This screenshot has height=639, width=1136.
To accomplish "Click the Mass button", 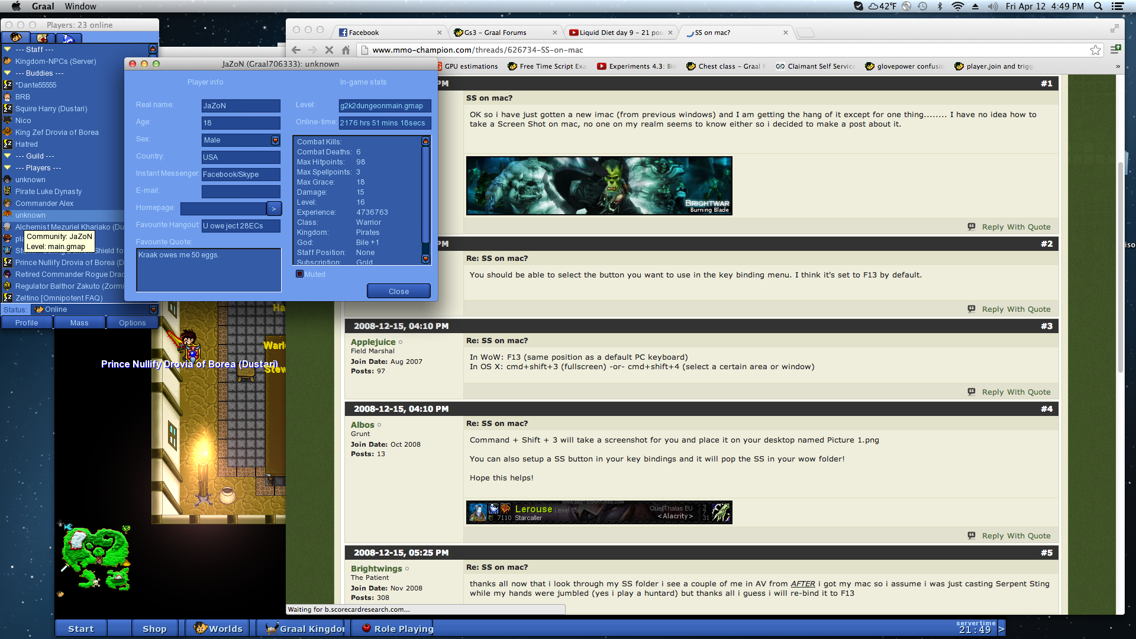I will coord(79,322).
